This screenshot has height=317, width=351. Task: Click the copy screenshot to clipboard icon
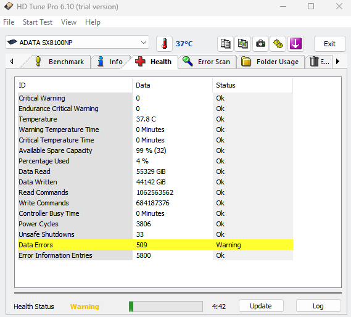(243, 44)
